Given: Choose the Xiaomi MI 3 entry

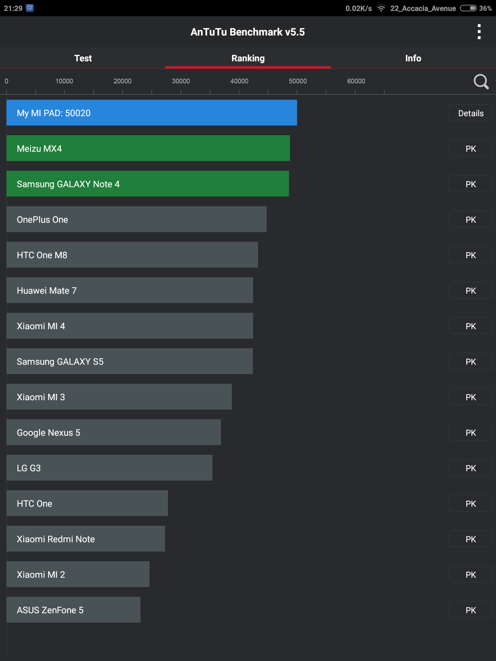Looking at the screenshot, I should [119, 397].
